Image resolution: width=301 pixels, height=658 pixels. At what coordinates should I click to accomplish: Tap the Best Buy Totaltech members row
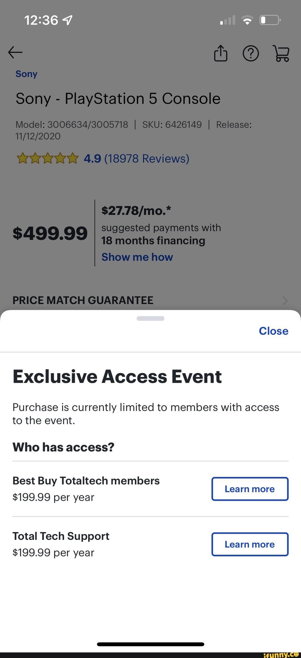pyautogui.click(x=86, y=489)
